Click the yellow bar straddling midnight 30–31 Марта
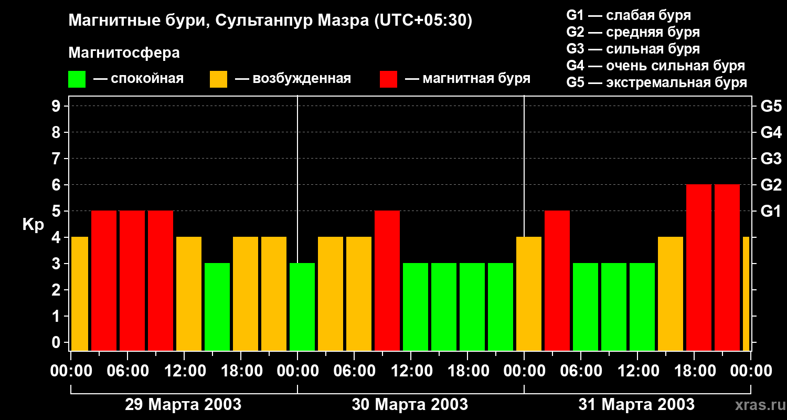This screenshot has height=420, width=787. pyautogui.click(x=529, y=294)
